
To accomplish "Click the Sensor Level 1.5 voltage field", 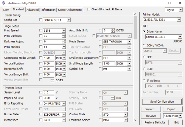I will [x=48, y=92].
